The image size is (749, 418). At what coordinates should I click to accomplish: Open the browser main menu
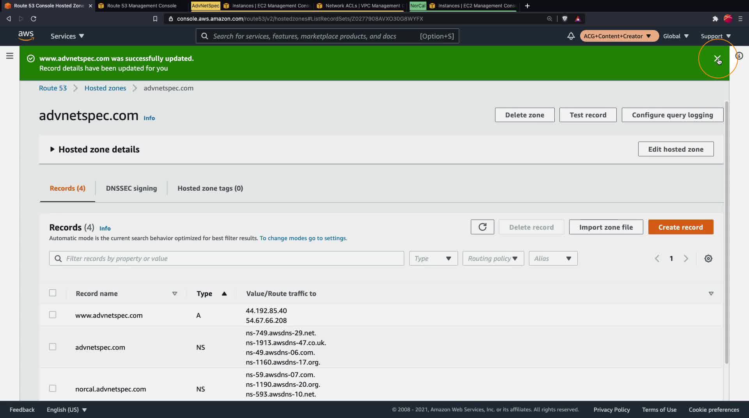tap(740, 19)
